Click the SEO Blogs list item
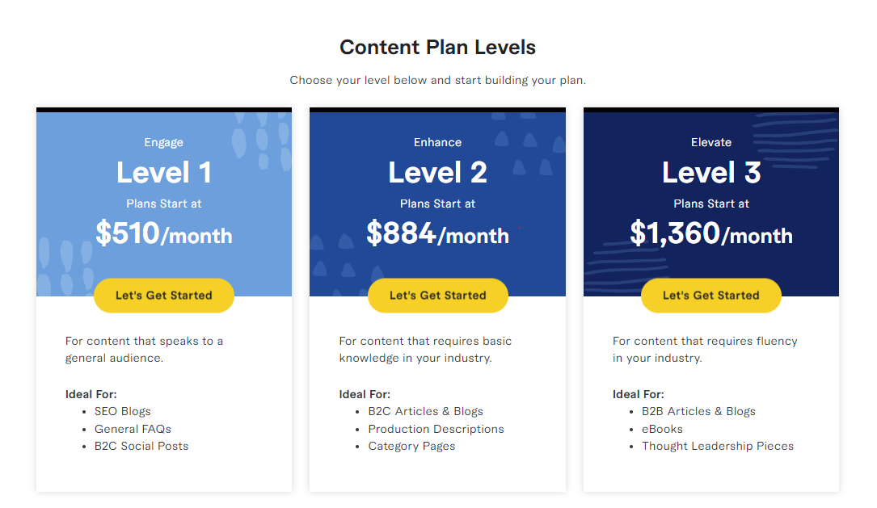877x508 pixels. (123, 411)
